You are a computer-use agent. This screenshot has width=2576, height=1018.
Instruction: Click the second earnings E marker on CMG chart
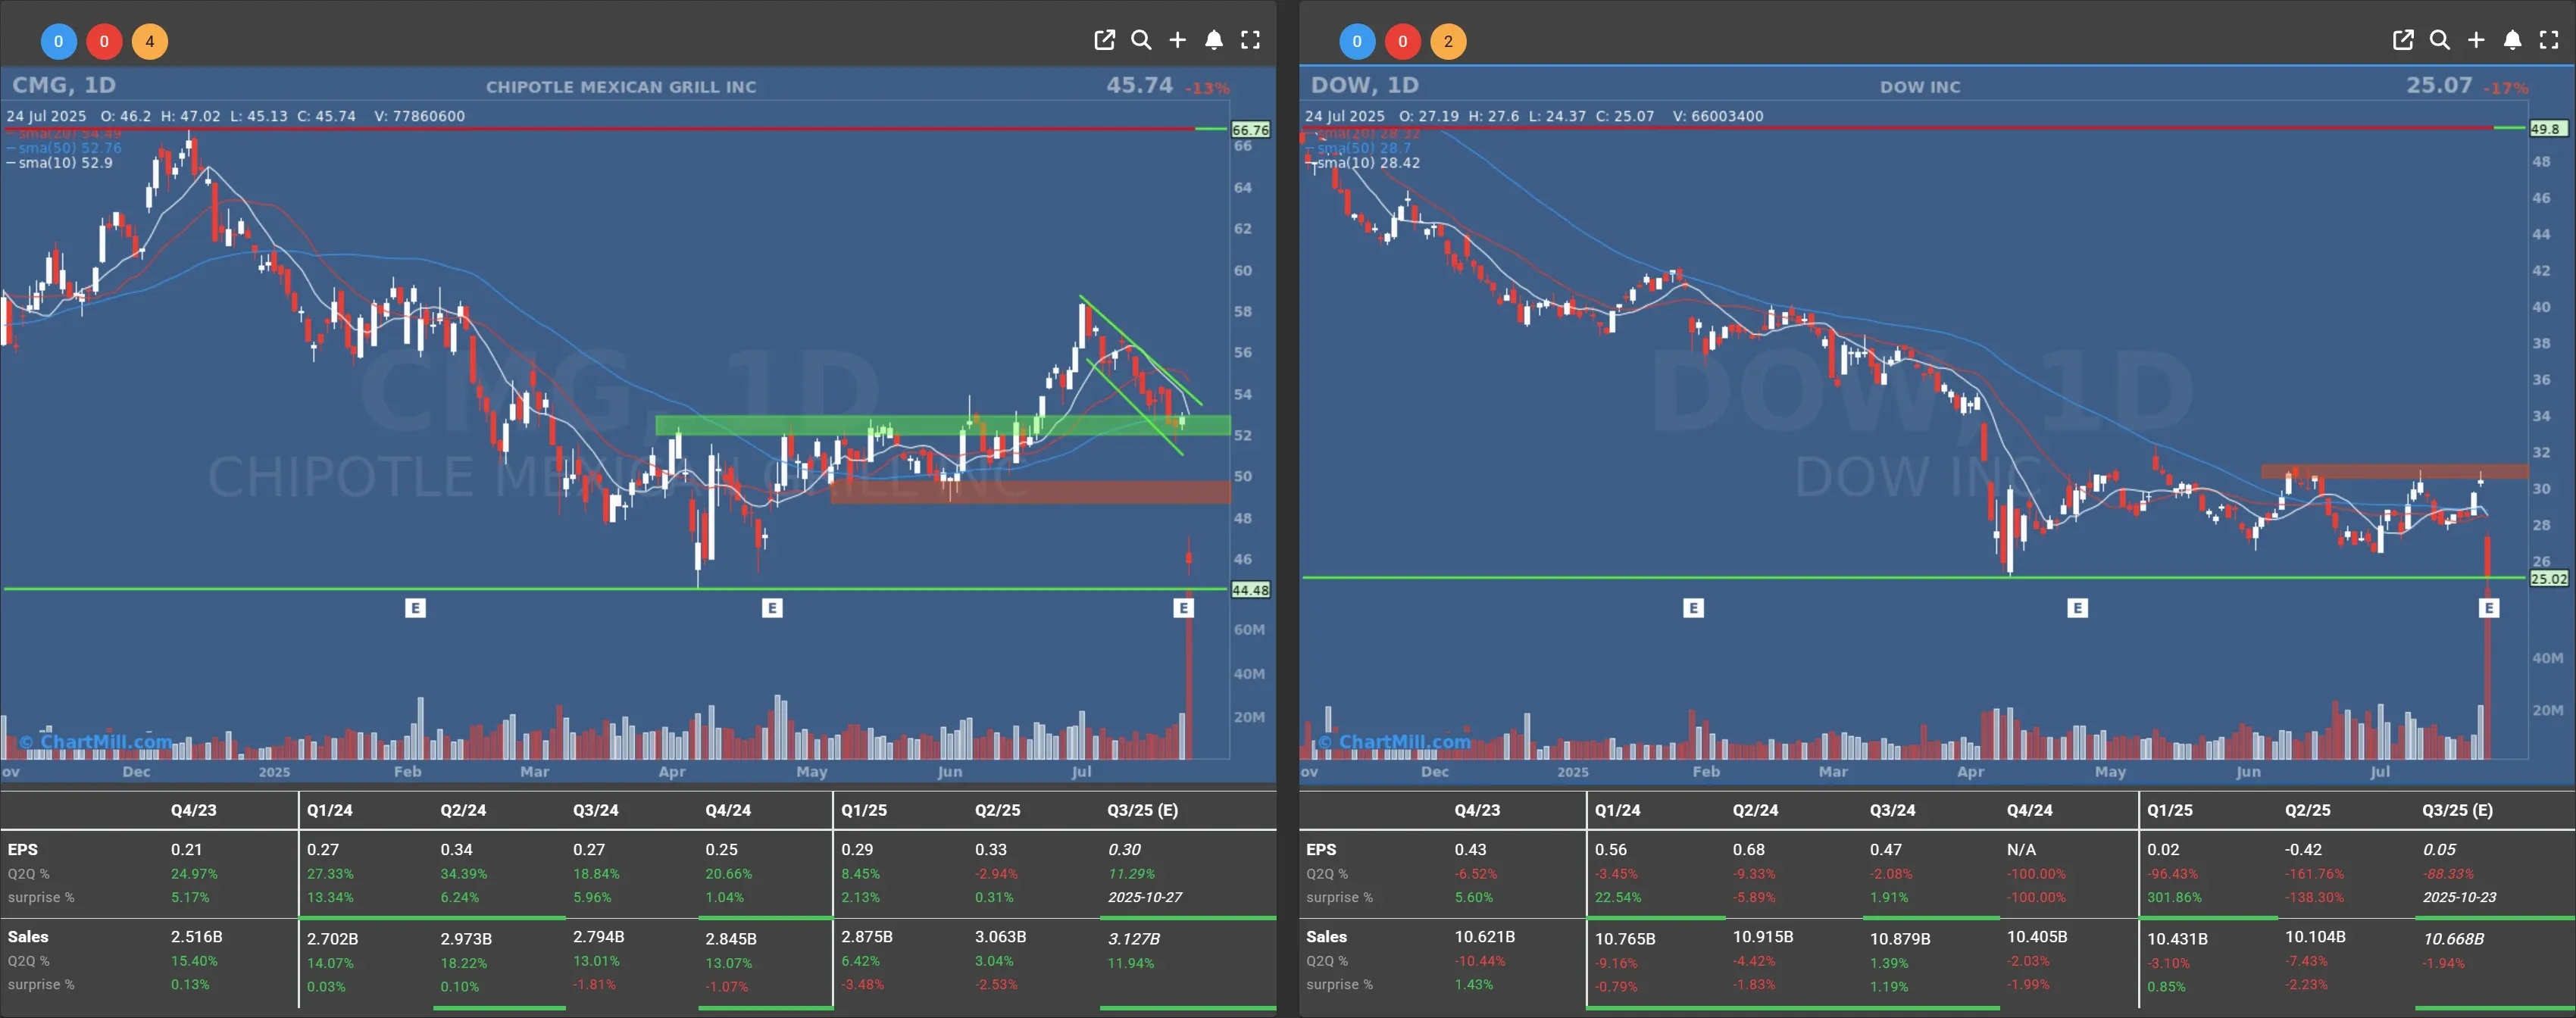tap(772, 608)
